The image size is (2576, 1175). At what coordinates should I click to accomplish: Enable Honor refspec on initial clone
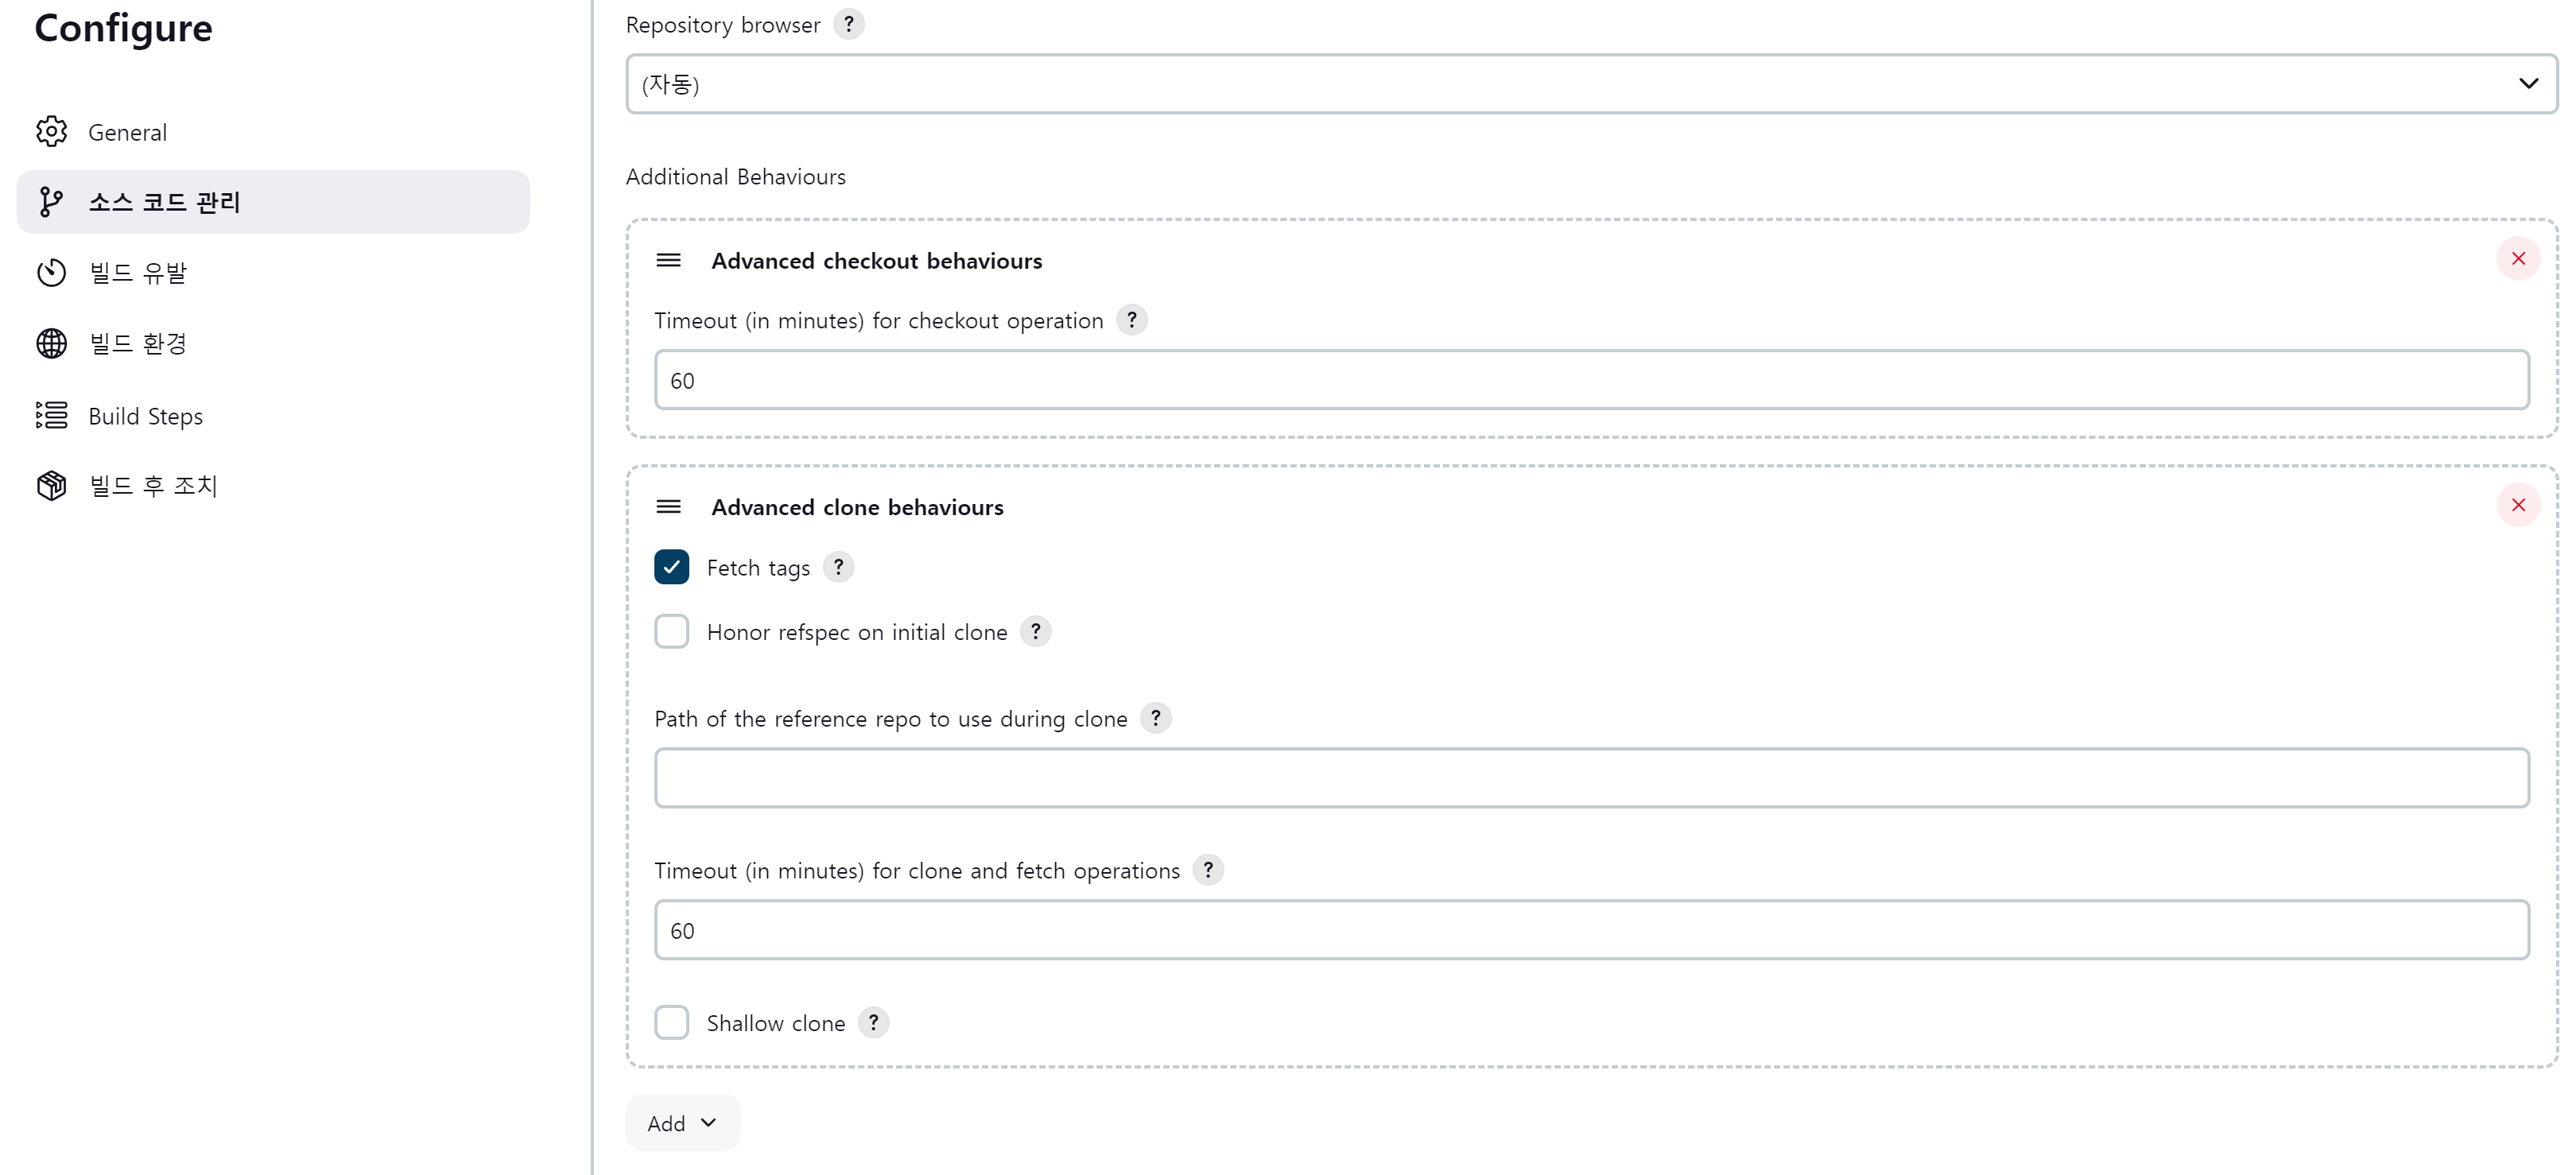(672, 632)
